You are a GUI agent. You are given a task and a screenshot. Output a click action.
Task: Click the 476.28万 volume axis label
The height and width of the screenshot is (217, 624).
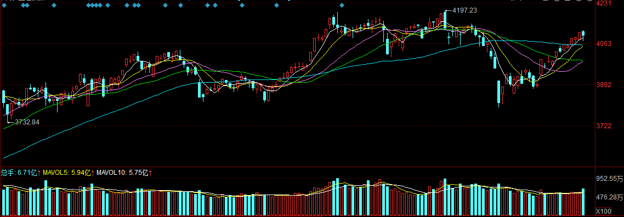pyautogui.click(x=609, y=197)
